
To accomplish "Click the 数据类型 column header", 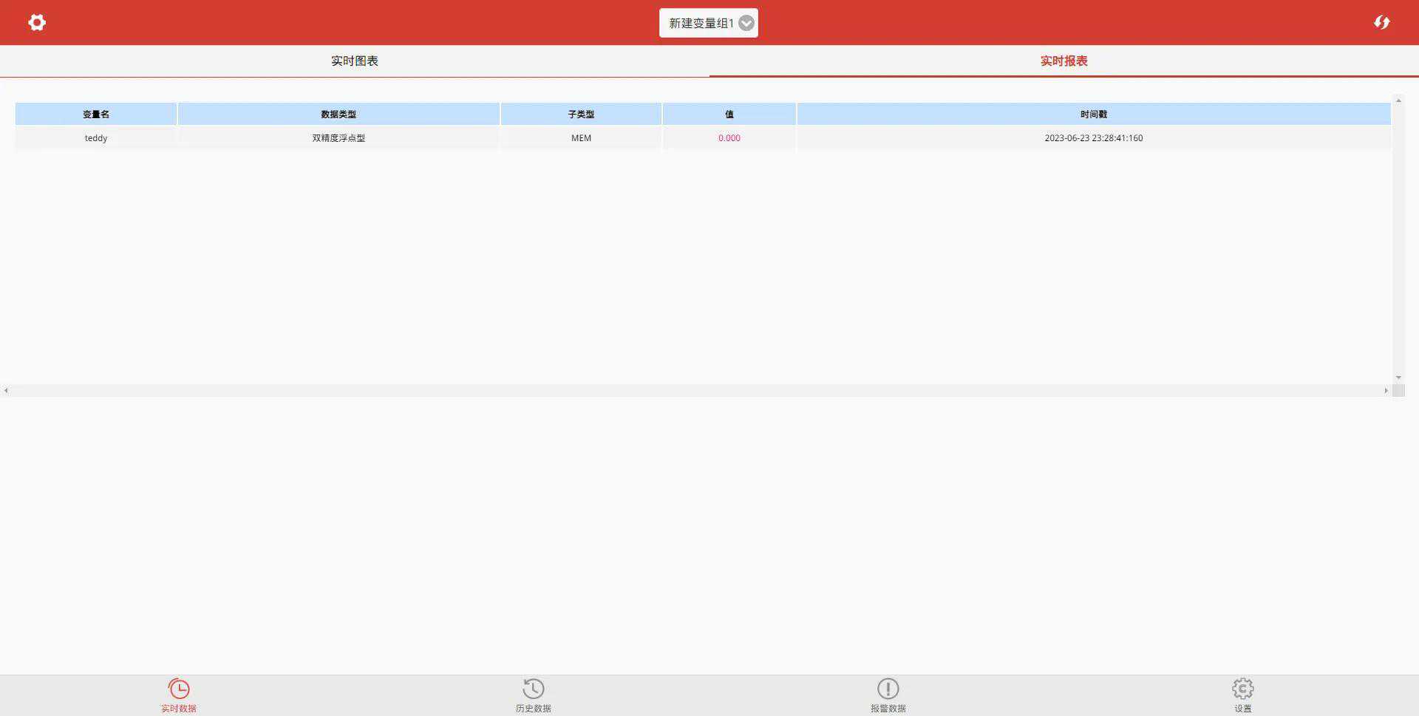I will (338, 115).
